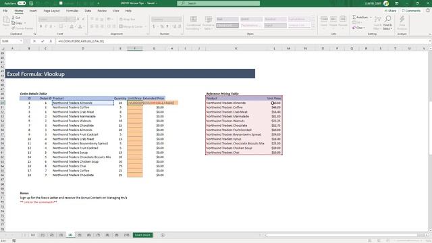Open the Name Box dropdown arrow
The height and width of the screenshot is (243, 432).
click(21, 41)
